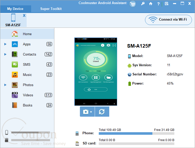Viewport: 195px width, 148px height.
Task: Click the Total:109.49 GB label
Action: coord(110,130)
